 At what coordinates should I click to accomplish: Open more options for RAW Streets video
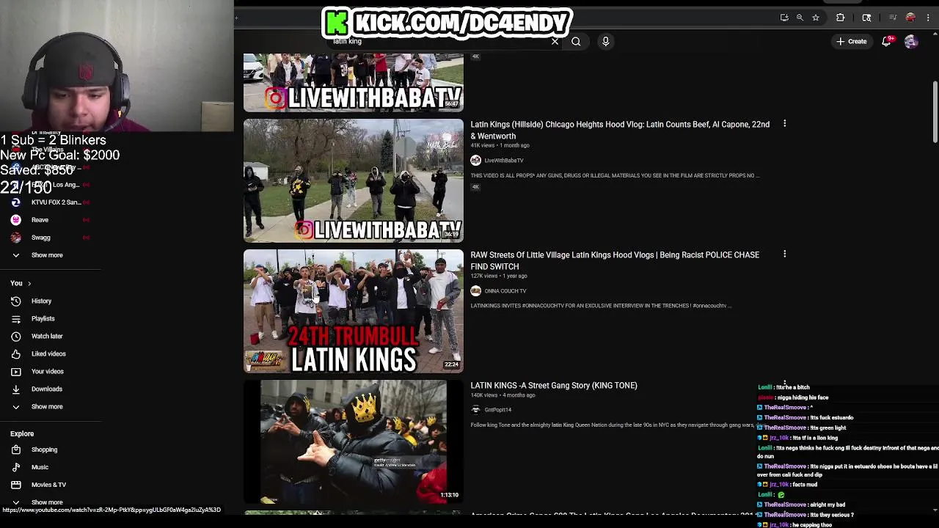(785, 254)
